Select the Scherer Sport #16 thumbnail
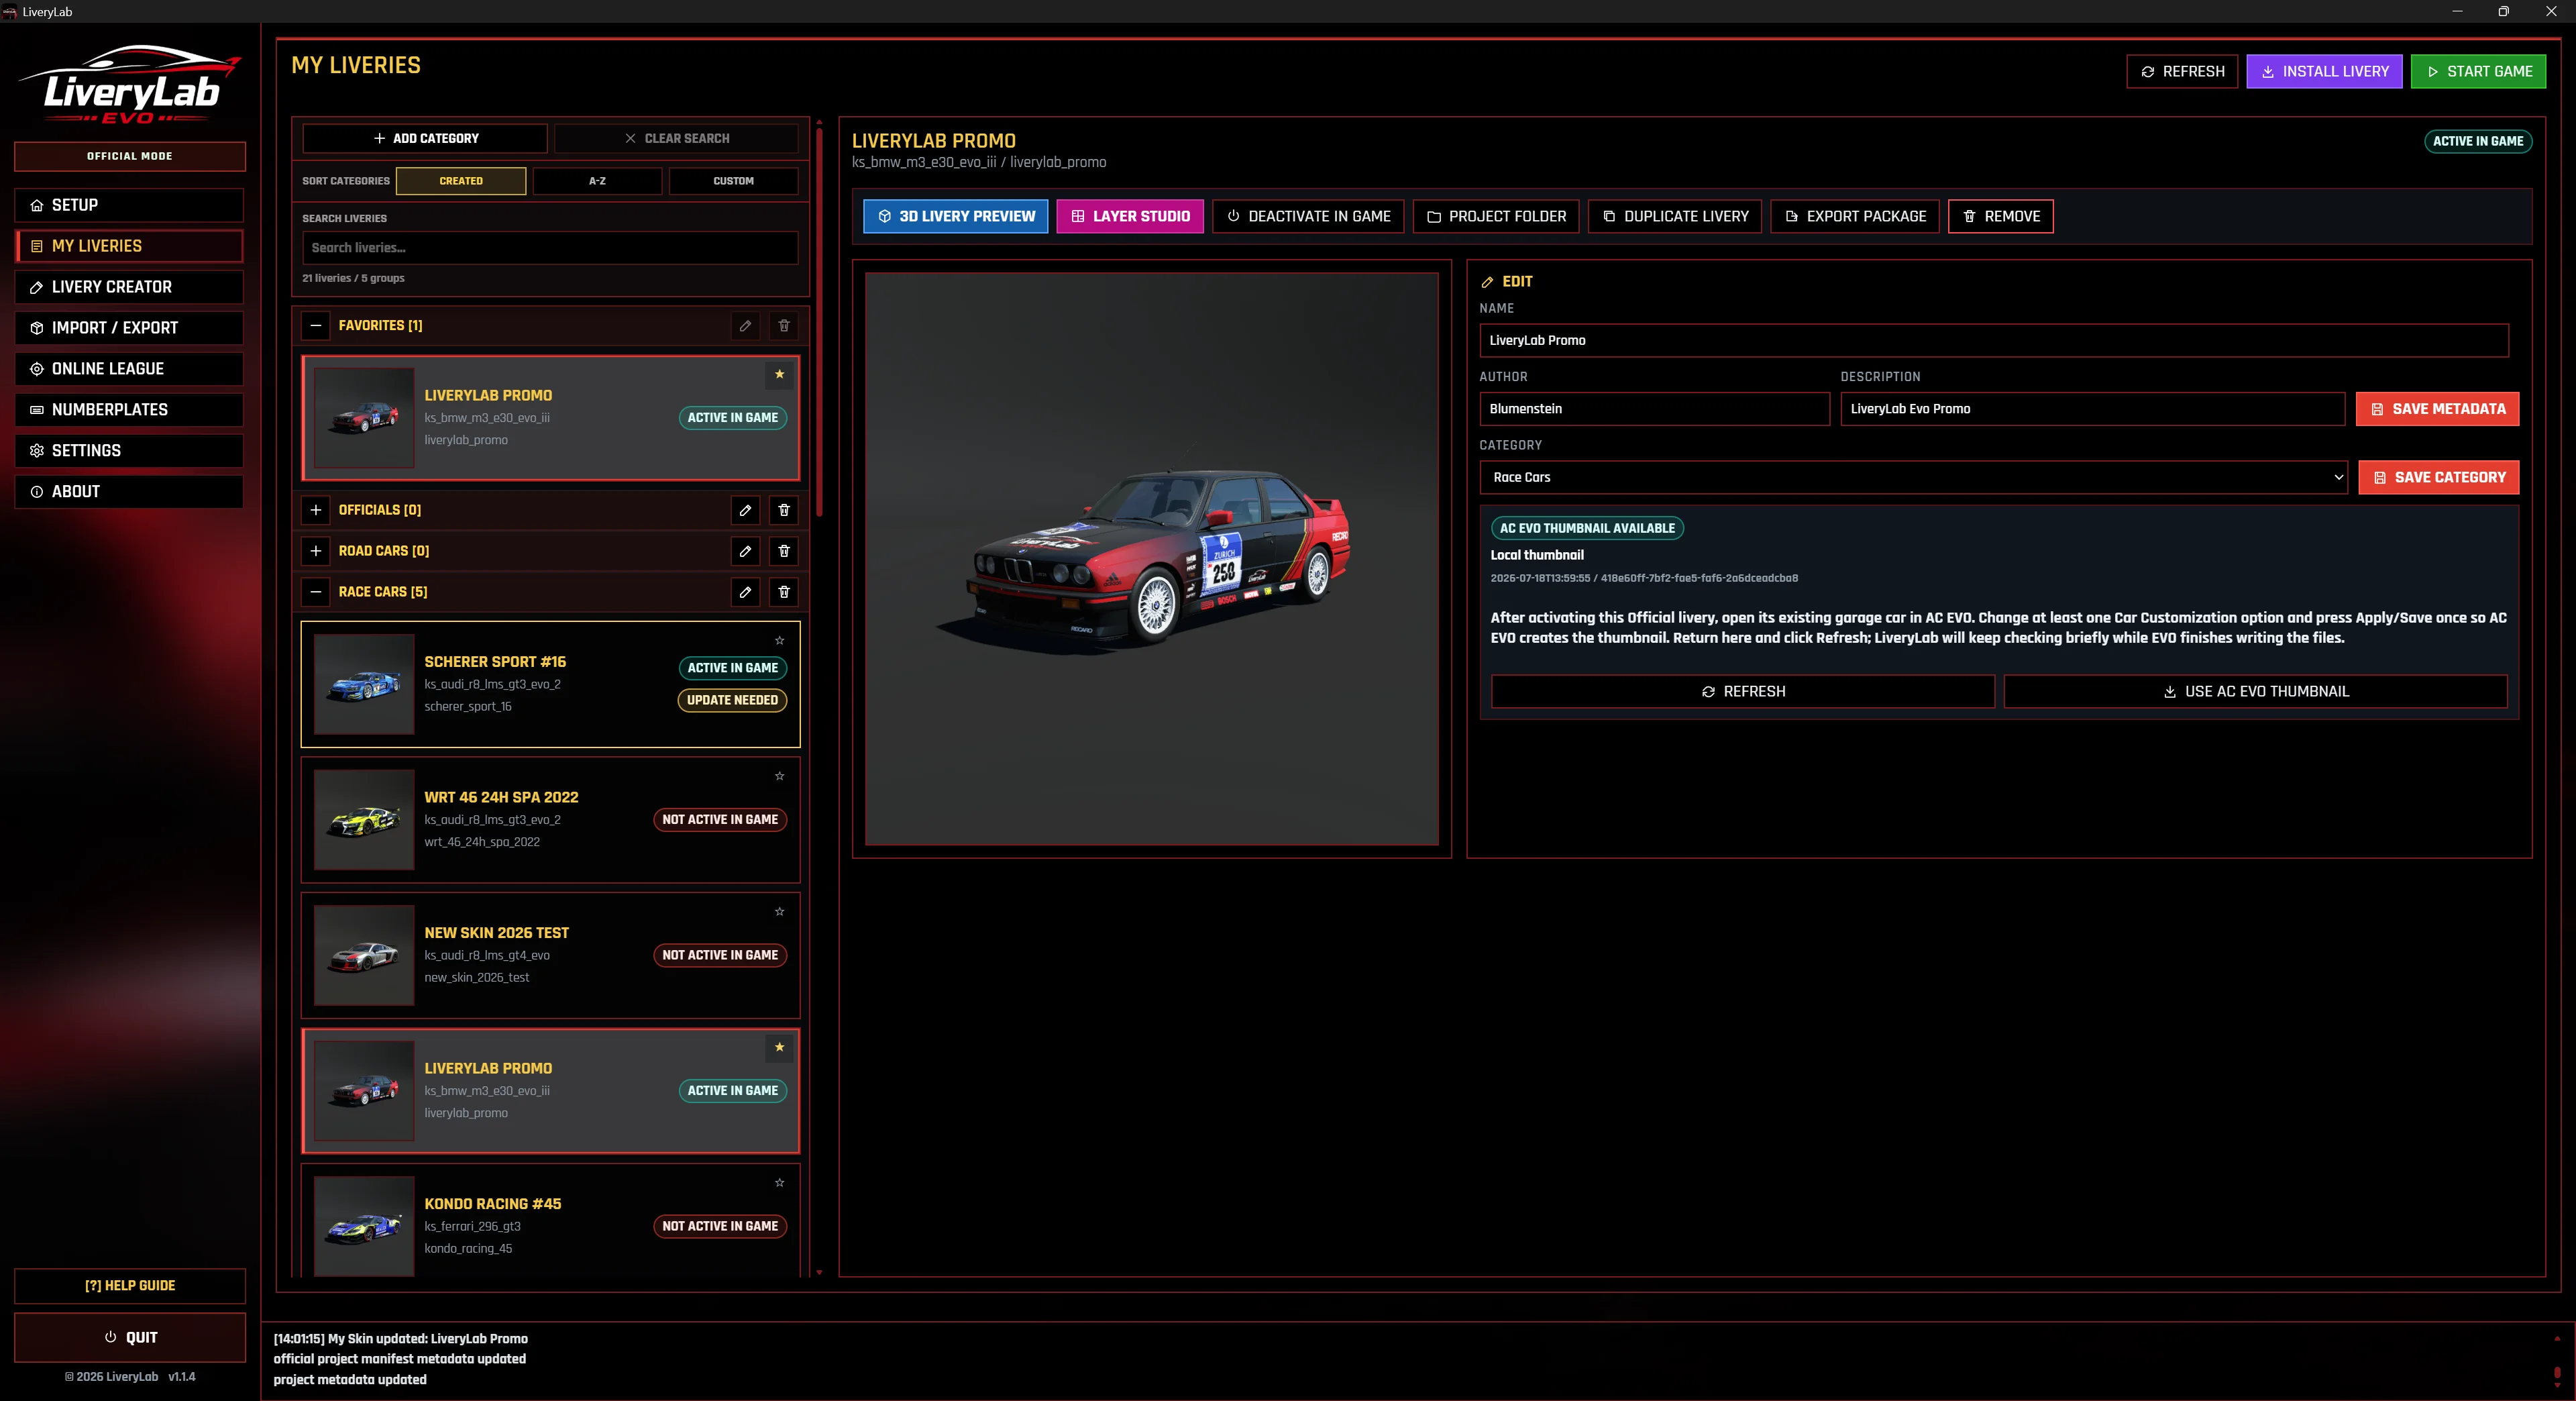 tap(364, 684)
